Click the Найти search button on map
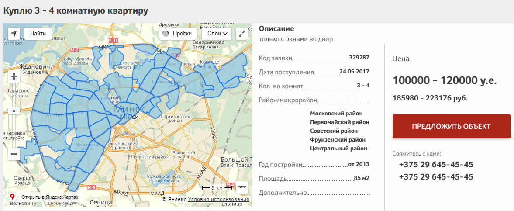Screen dimensions: 514x211 (38, 34)
